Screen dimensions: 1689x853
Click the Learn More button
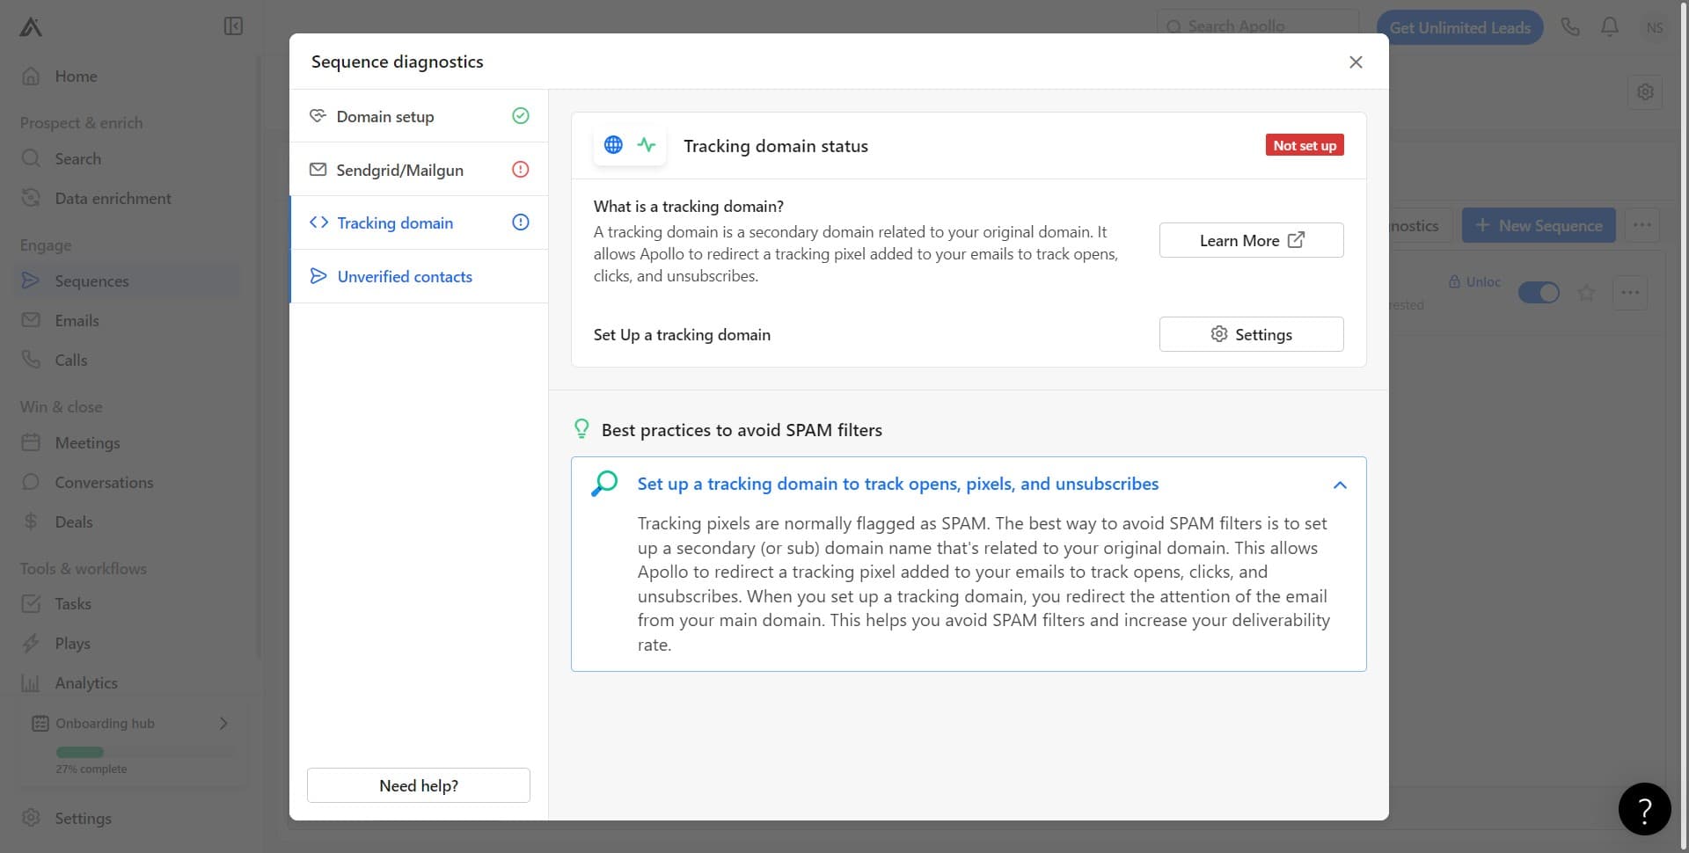(1251, 240)
